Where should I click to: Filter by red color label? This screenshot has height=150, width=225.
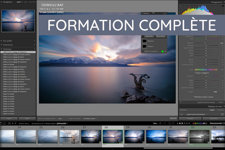(x=193, y=123)
